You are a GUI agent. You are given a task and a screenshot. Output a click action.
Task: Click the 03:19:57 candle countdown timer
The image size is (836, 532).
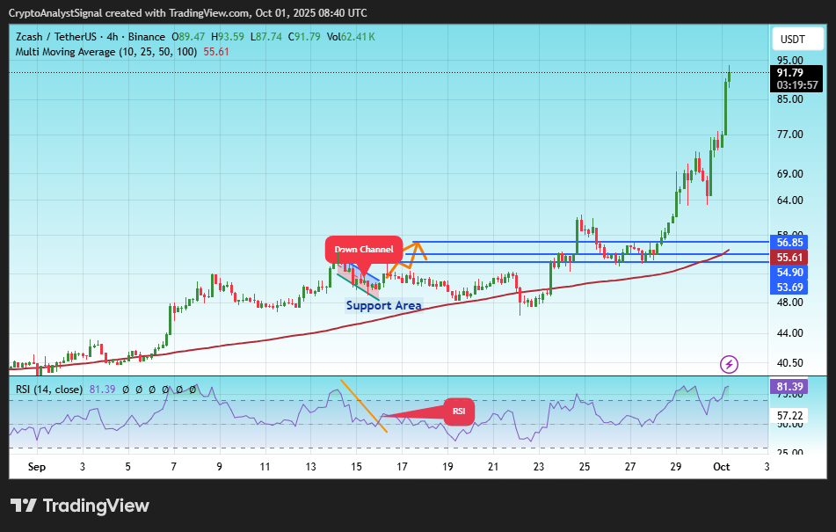click(x=797, y=85)
